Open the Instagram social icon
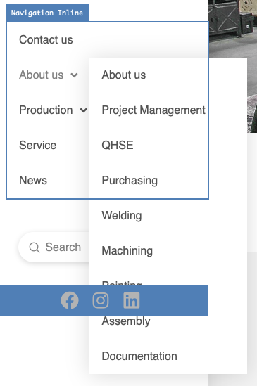 coord(101,300)
